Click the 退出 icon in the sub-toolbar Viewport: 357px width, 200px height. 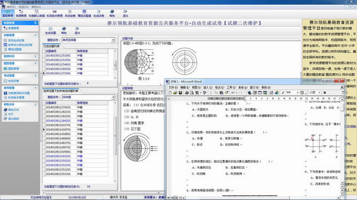[x=77, y=31]
